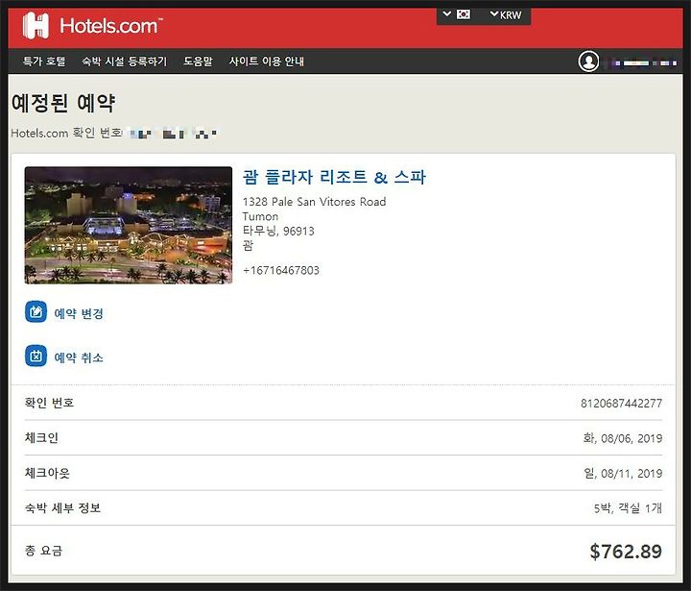Screen dimensions: 691x591
Task: Click the 예약 변경 edit icon
Action: 36,311
